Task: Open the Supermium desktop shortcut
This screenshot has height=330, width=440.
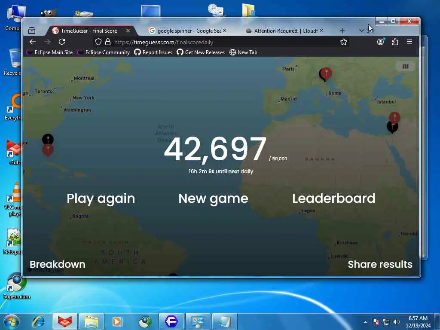Action: click(x=16, y=286)
